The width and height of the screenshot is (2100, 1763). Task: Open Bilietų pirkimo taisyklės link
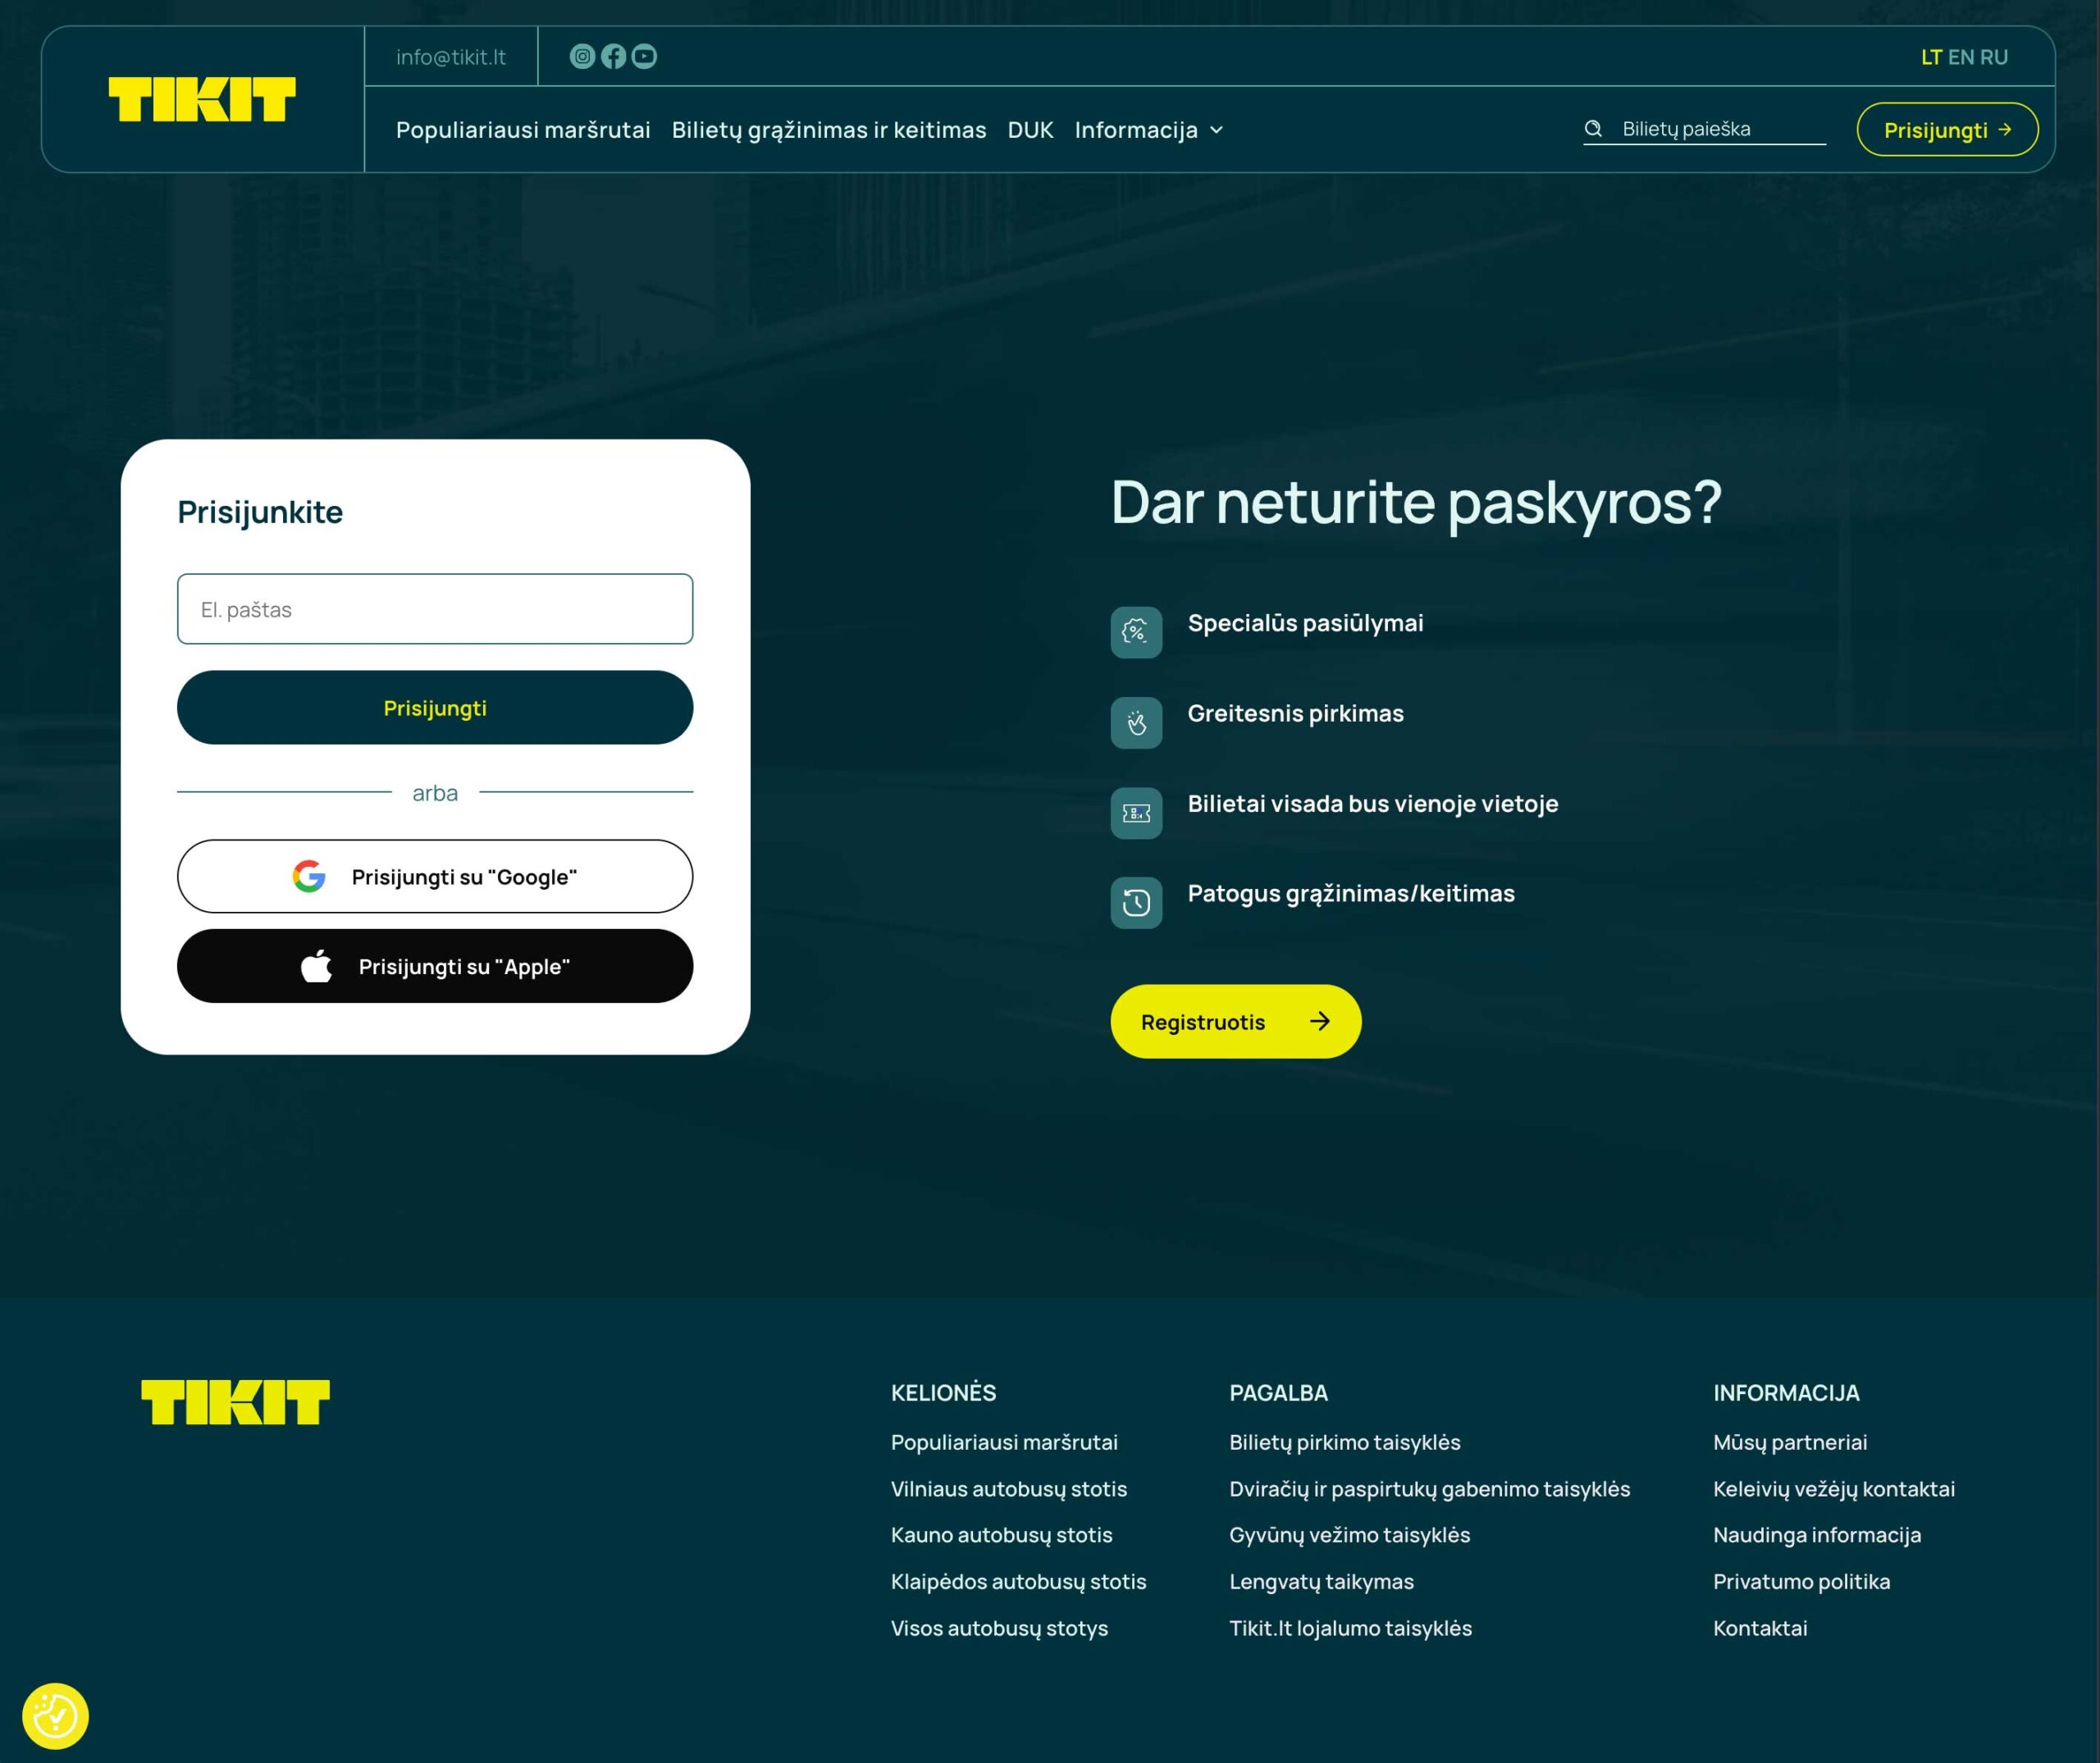click(1345, 1442)
